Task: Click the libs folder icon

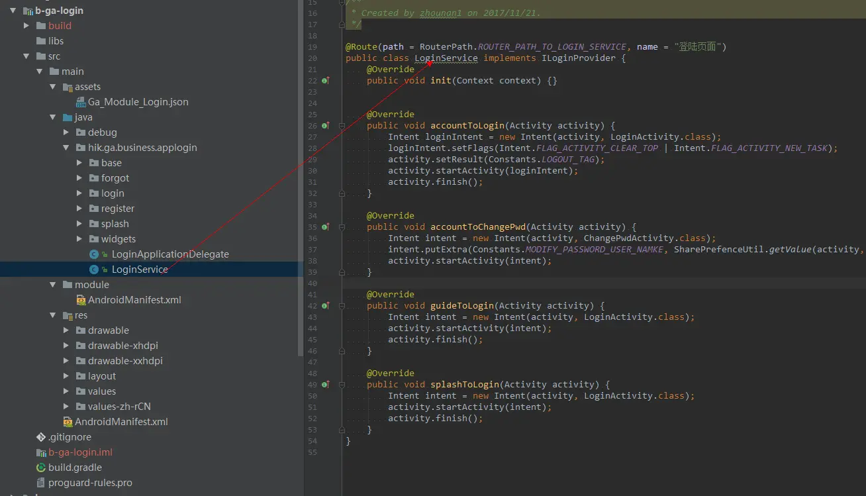Action: pos(40,41)
